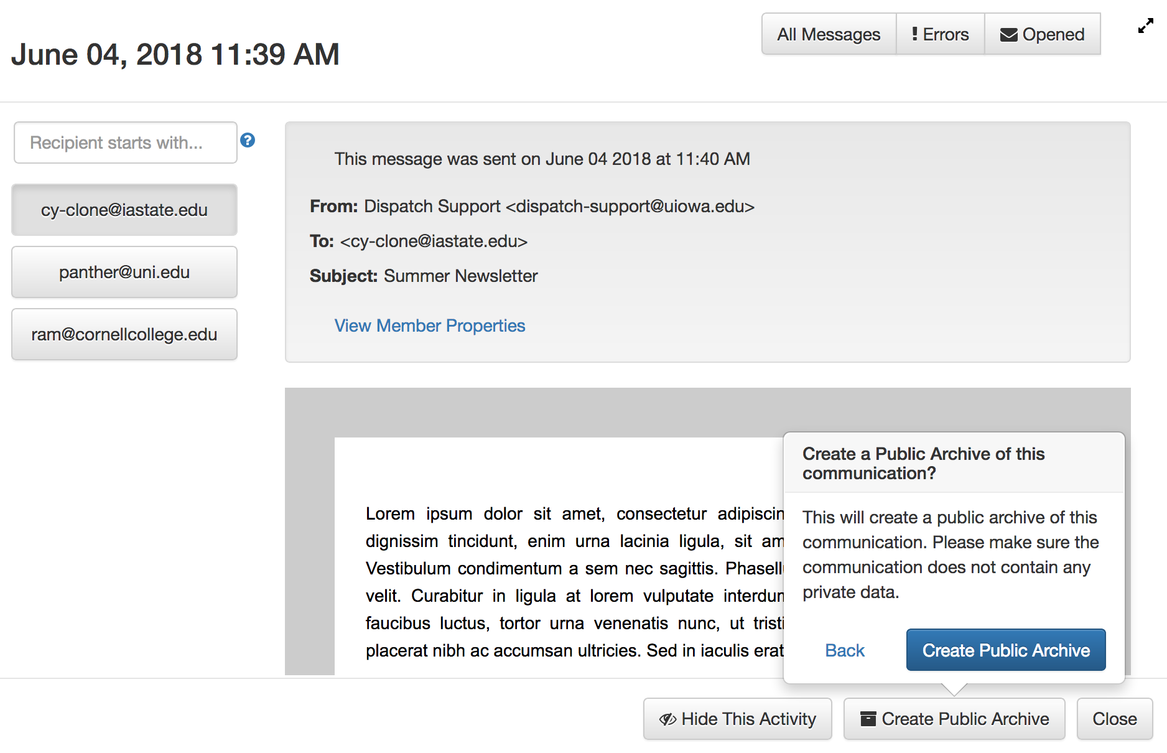Filter to Opened messages with envelope icon
1167x753 pixels.
1042,34
